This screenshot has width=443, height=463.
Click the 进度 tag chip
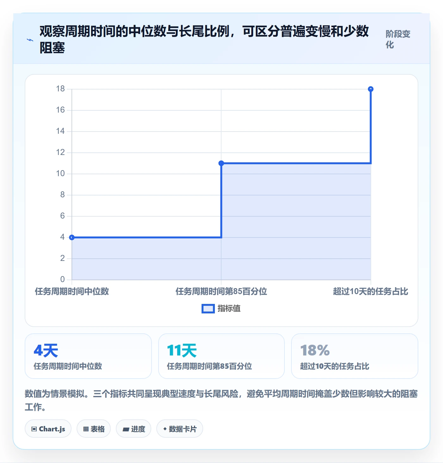[134, 429]
